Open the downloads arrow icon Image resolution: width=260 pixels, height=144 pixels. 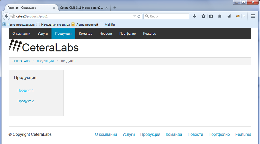194,16
